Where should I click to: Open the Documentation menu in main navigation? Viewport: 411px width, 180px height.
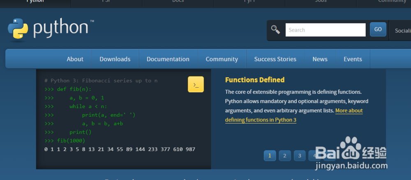coord(168,59)
